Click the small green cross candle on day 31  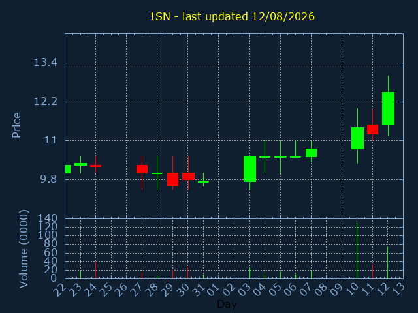click(203, 181)
